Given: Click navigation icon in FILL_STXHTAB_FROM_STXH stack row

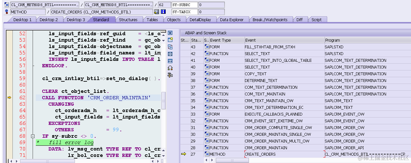Looking at the screenshot, I should click(x=207, y=47).
